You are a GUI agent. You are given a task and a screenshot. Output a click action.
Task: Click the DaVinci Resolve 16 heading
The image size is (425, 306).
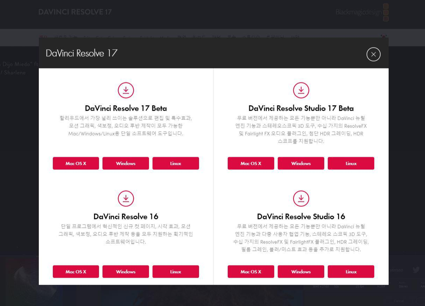(126, 217)
